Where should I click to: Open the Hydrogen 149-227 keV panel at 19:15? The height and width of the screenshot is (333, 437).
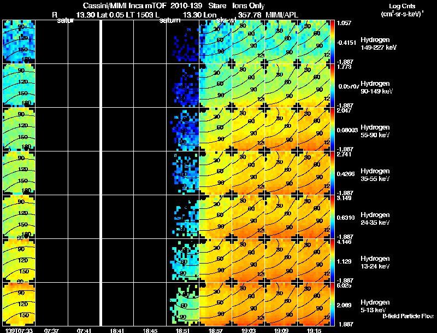(x=314, y=42)
